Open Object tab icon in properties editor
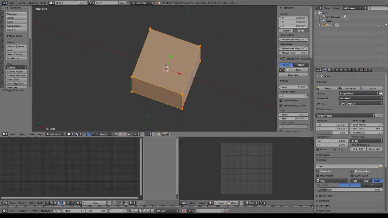388x218 pixels. point(341,70)
